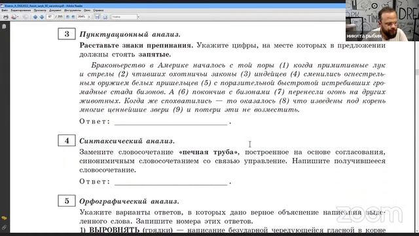Open the Просмотр menu
419x236 pixels.
[x=40, y=10]
